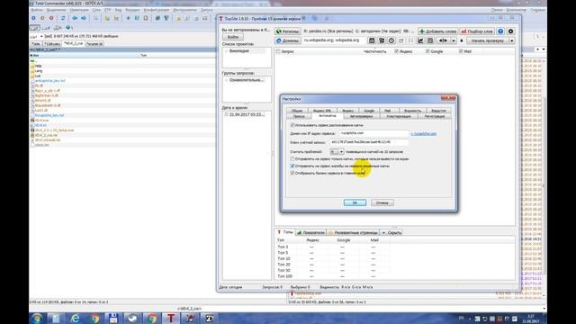Open Конфигурация menu in Total Commander
The width and height of the screenshot is (576, 324).
click(156, 10)
